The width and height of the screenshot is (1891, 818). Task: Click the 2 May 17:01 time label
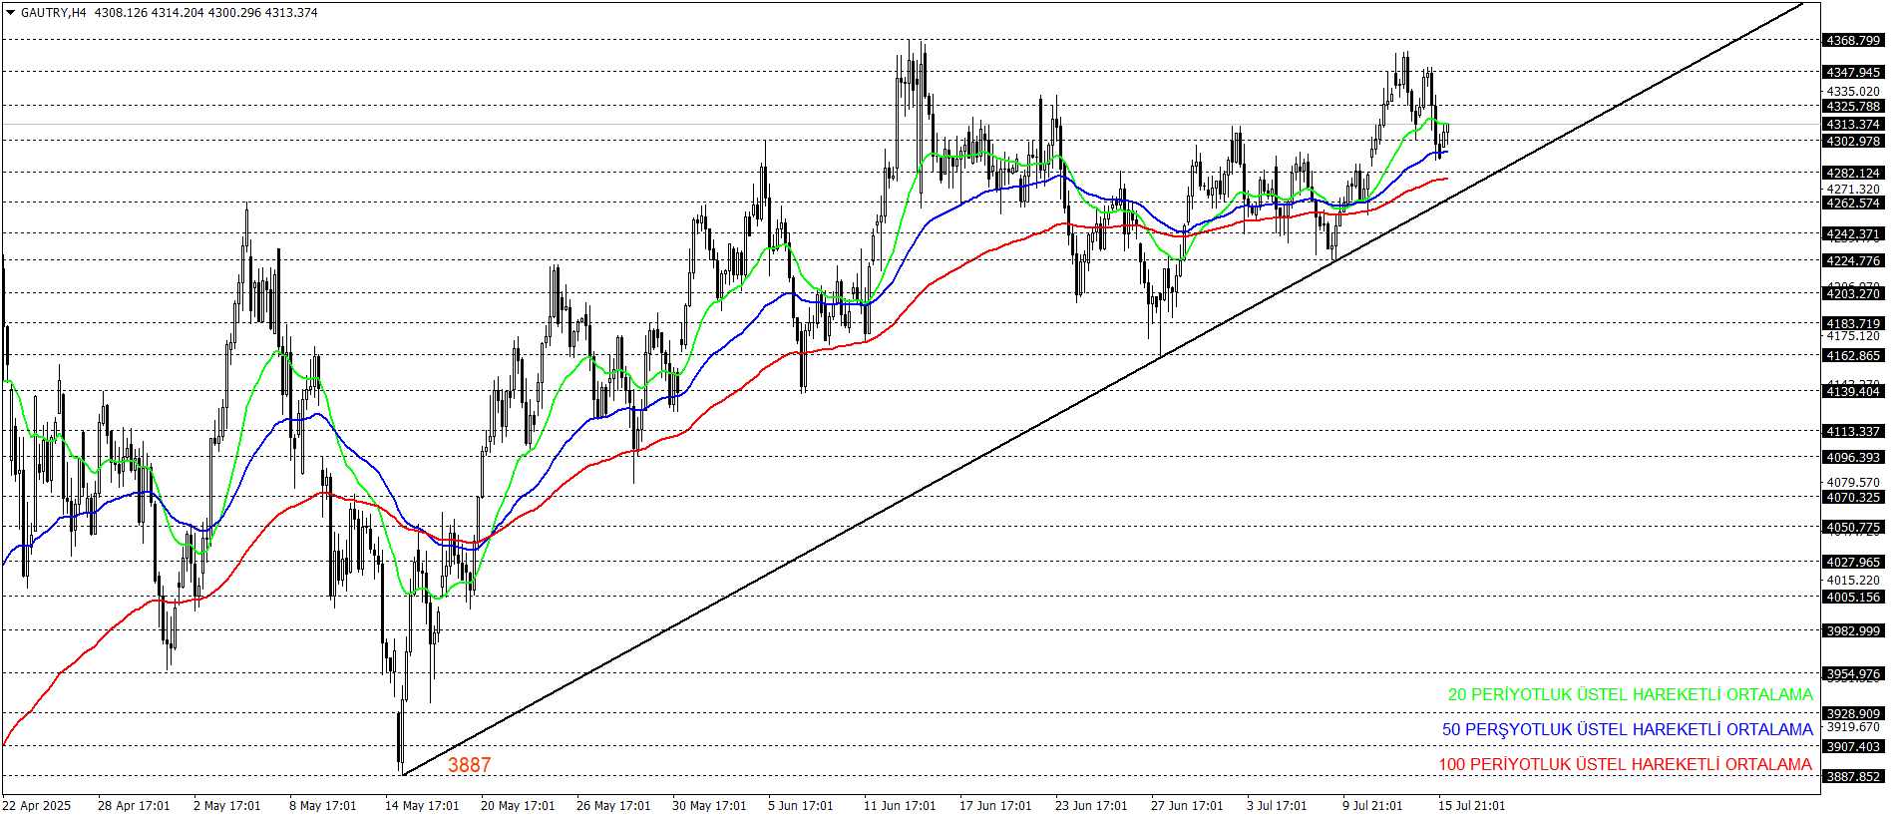point(227,806)
